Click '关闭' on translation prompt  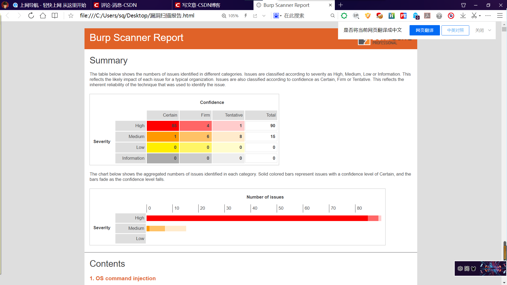point(480,30)
